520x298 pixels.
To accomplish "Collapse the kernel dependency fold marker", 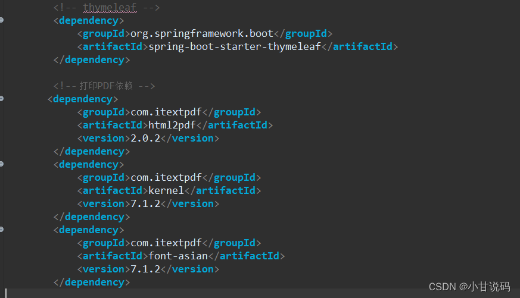I will (x=2, y=164).
